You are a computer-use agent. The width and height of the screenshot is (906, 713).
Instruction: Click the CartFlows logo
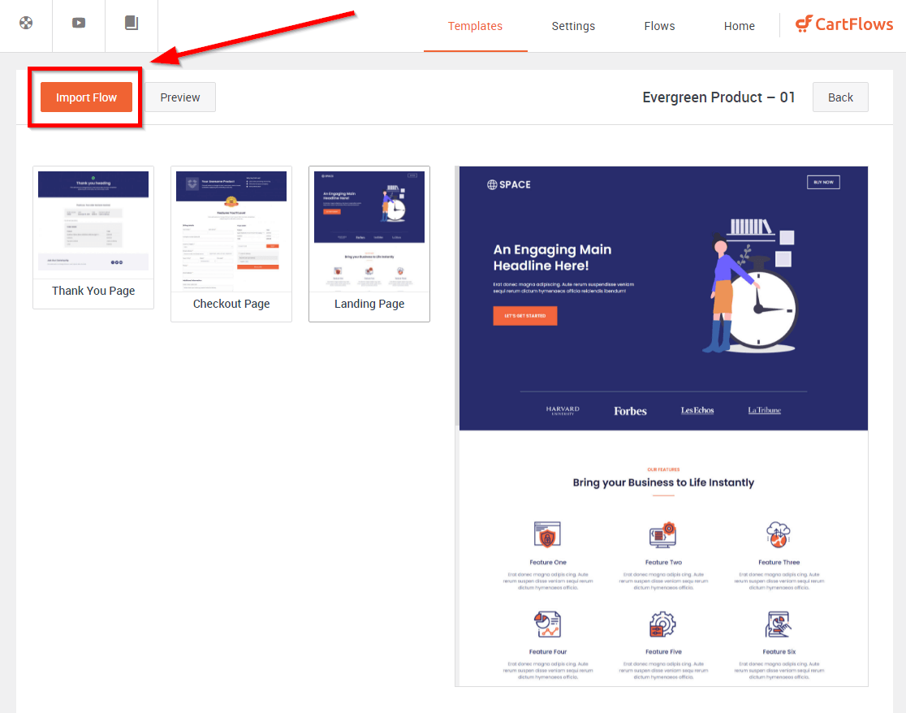tap(844, 24)
